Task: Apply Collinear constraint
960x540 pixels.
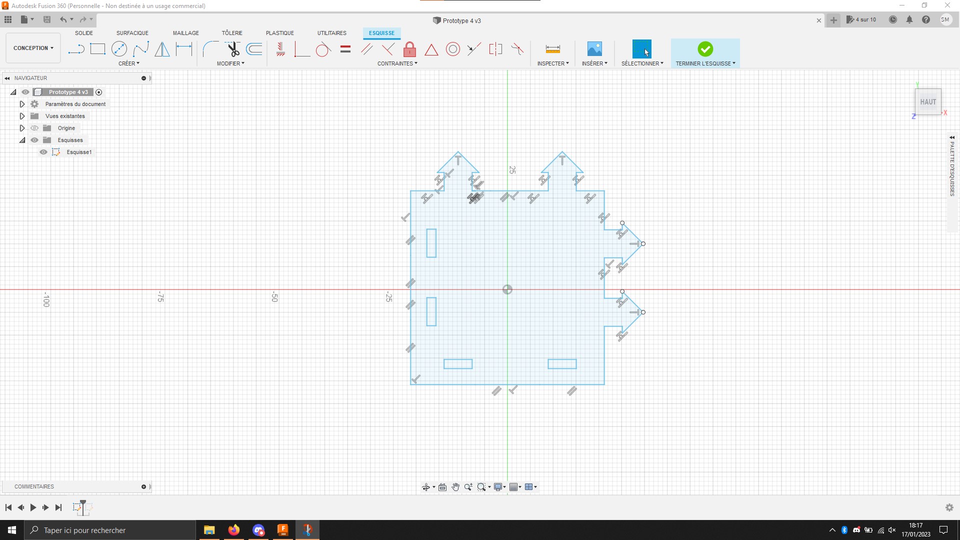Action: 474,49
